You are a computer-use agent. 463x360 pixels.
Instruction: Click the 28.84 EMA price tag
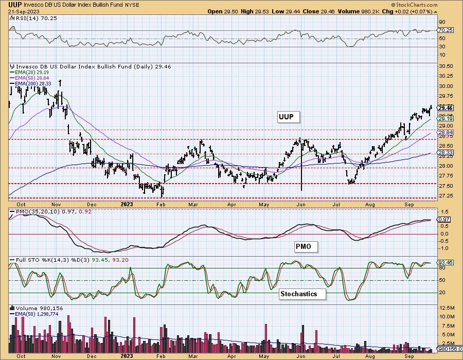pos(446,133)
